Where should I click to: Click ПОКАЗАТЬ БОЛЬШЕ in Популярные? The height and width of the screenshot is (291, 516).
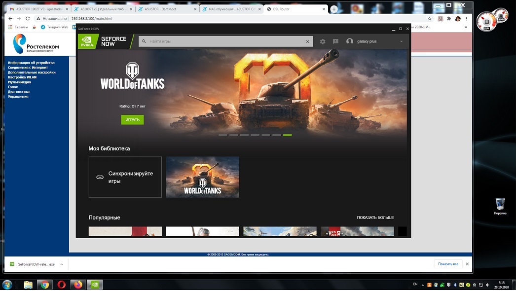pos(375,218)
